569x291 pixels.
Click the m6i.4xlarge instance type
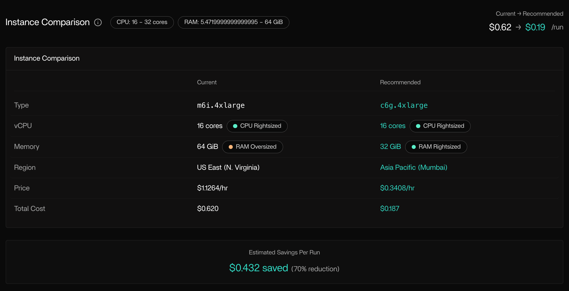[221, 105]
